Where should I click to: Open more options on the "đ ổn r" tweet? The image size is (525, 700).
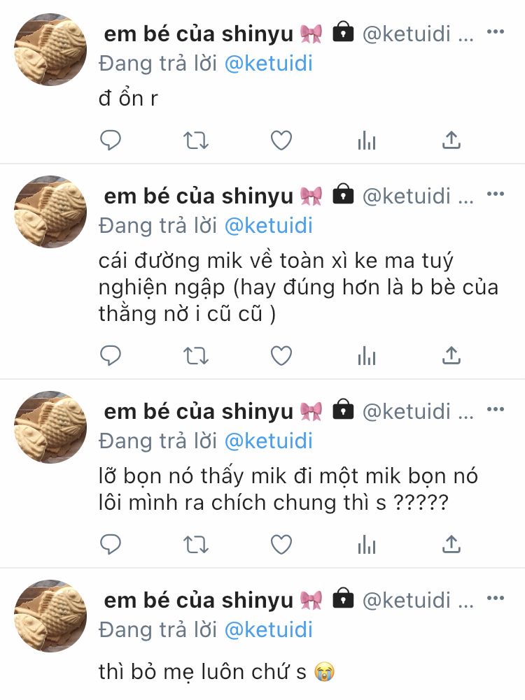pyautogui.click(x=496, y=31)
